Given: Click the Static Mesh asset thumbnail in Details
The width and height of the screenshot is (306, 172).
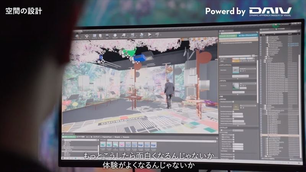Looking at the screenshot, I should point(236,70).
